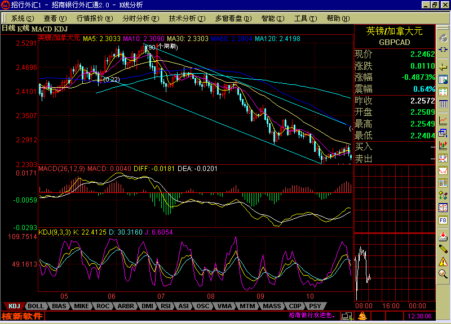Viewport: 451px width, 324px height.
Task: Click the 英镑/加拿大元 pair title in quote panel
Action: [394, 31]
